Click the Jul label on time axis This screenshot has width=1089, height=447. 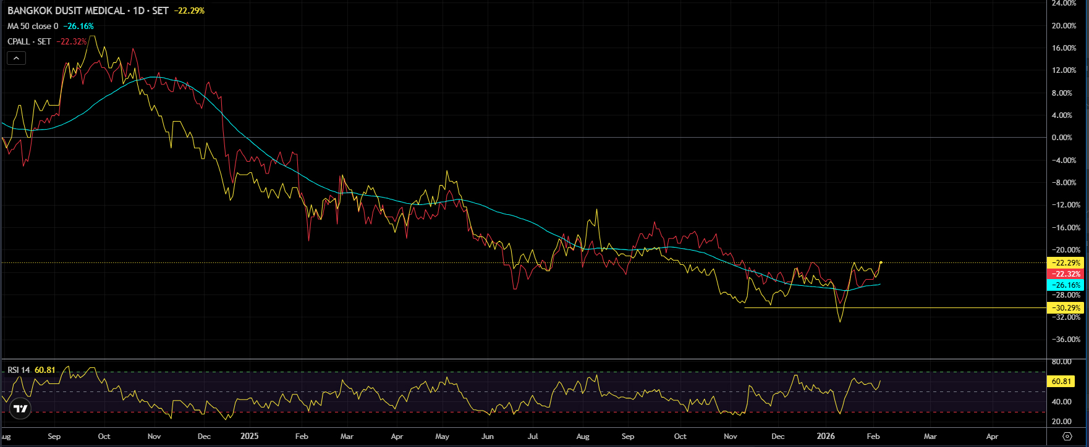coord(533,436)
